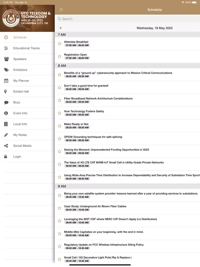The image size is (200, 267).
Task: Click the Exhibitors tag icon
Action: (6, 70)
